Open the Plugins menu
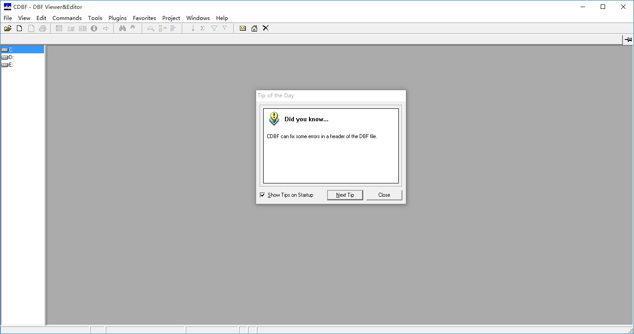The width and height of the screenshot is (634, 334). pos(117,18)
